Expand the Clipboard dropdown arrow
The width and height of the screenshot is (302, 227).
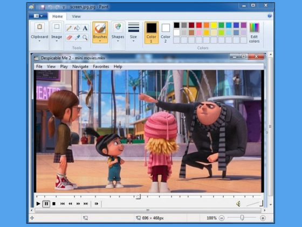(x=39, y=41)
